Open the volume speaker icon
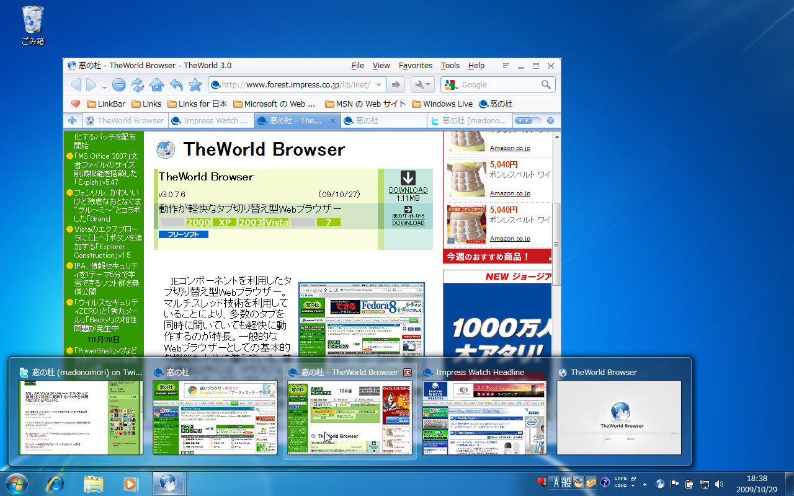This screenshot has width=794, height=496. point(720,484)
